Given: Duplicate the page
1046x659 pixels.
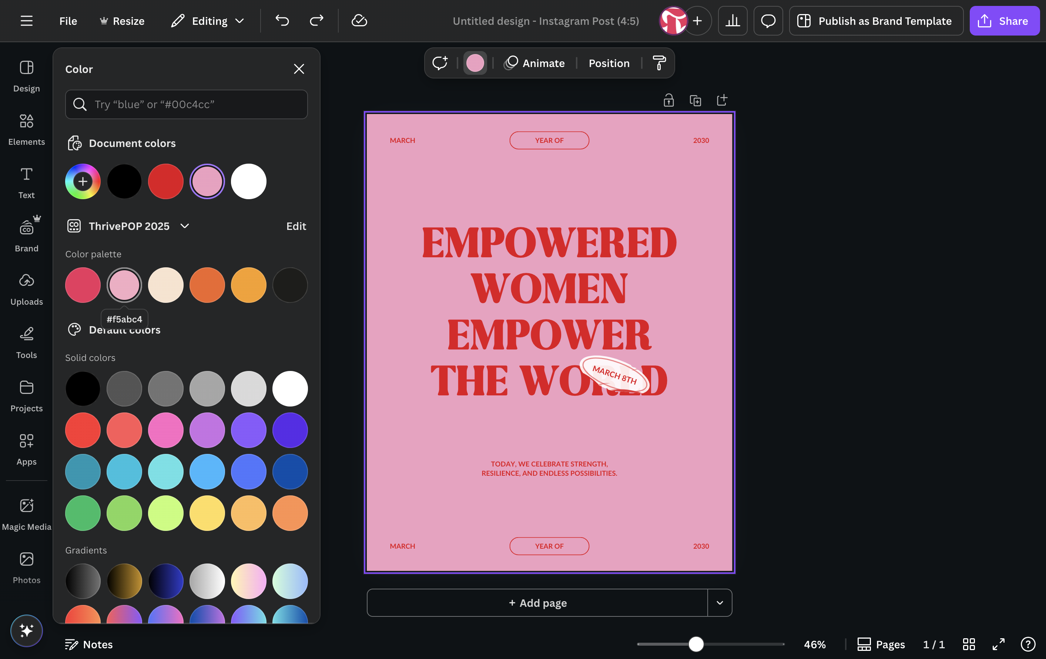Looking at the screenshot, I should pyautogui.click(x=695, y=100).
